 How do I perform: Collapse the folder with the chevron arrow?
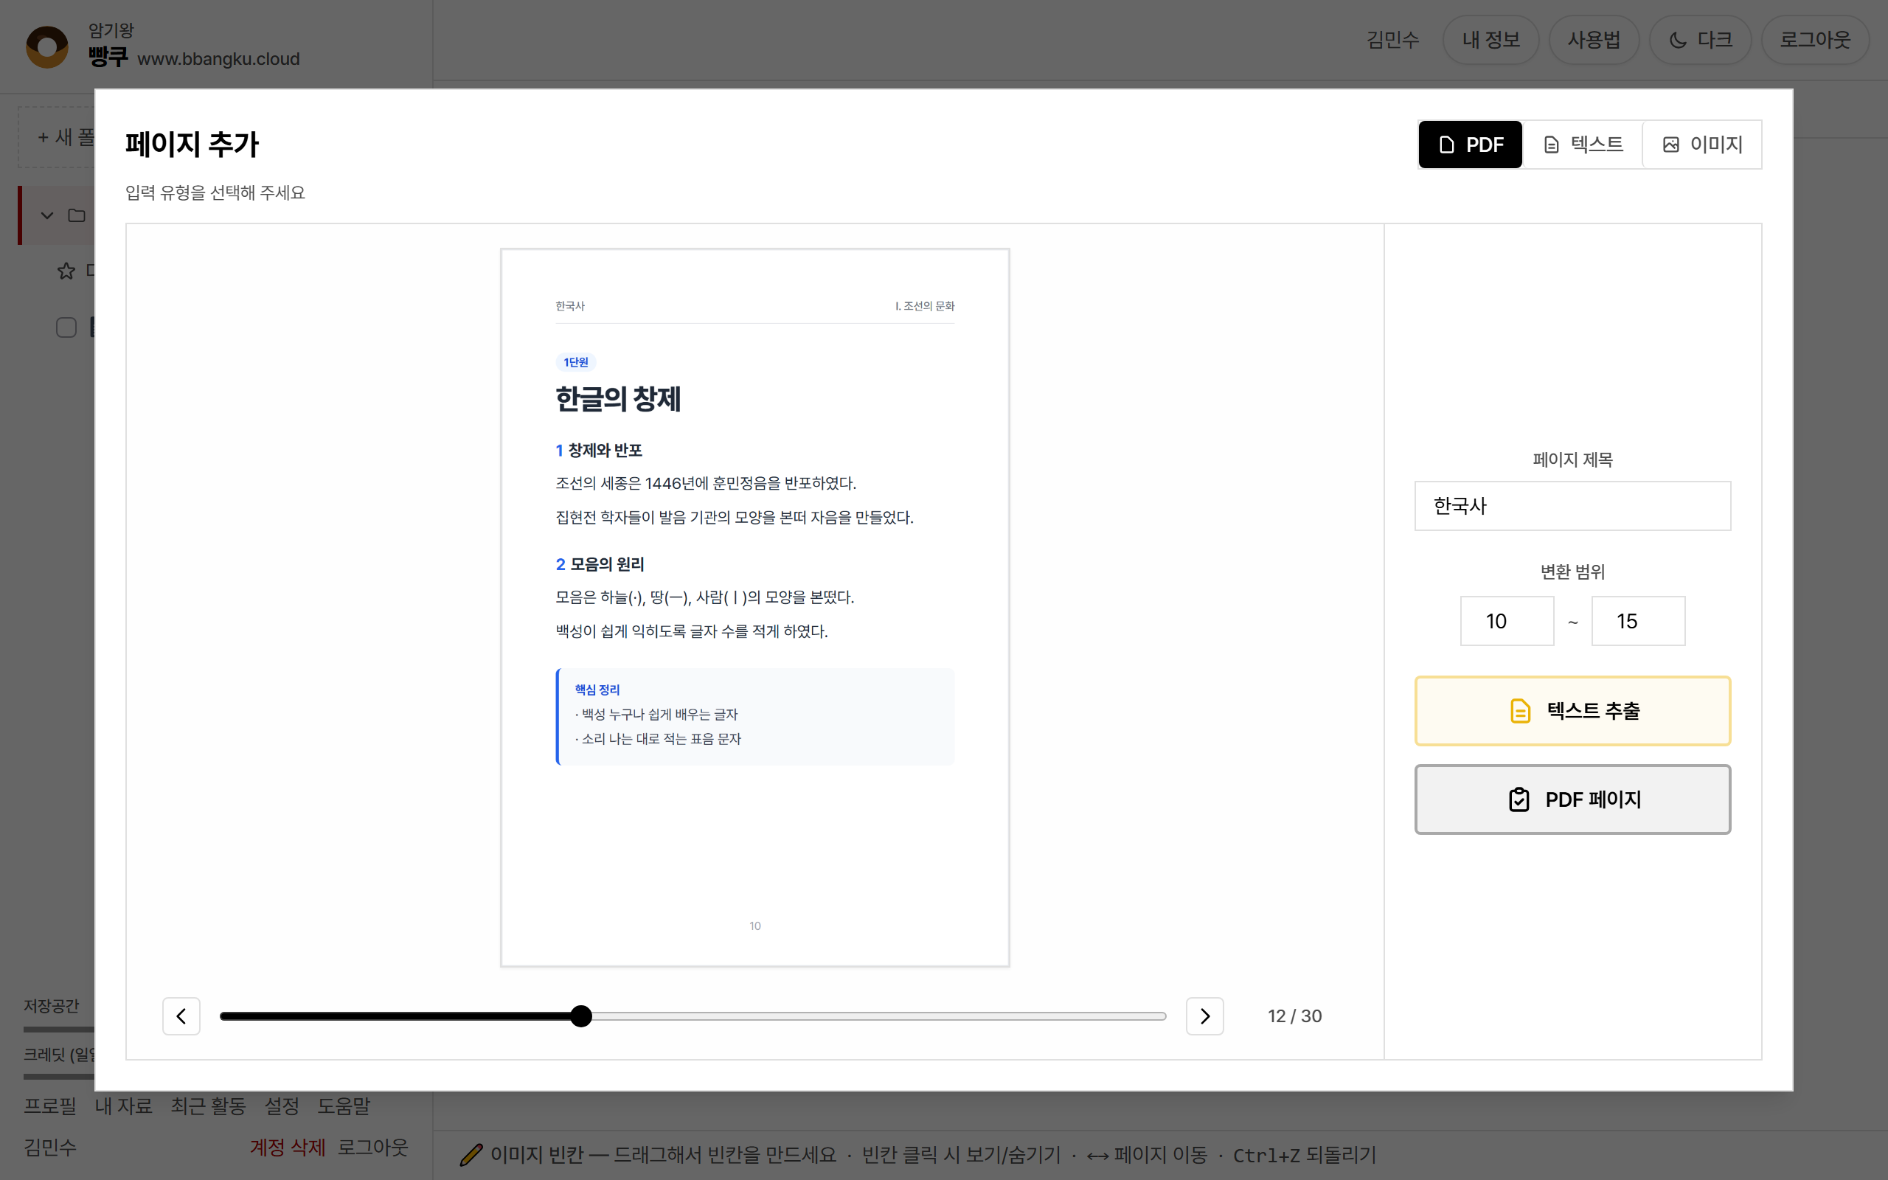pyautogui.click(x=46, y=215)
